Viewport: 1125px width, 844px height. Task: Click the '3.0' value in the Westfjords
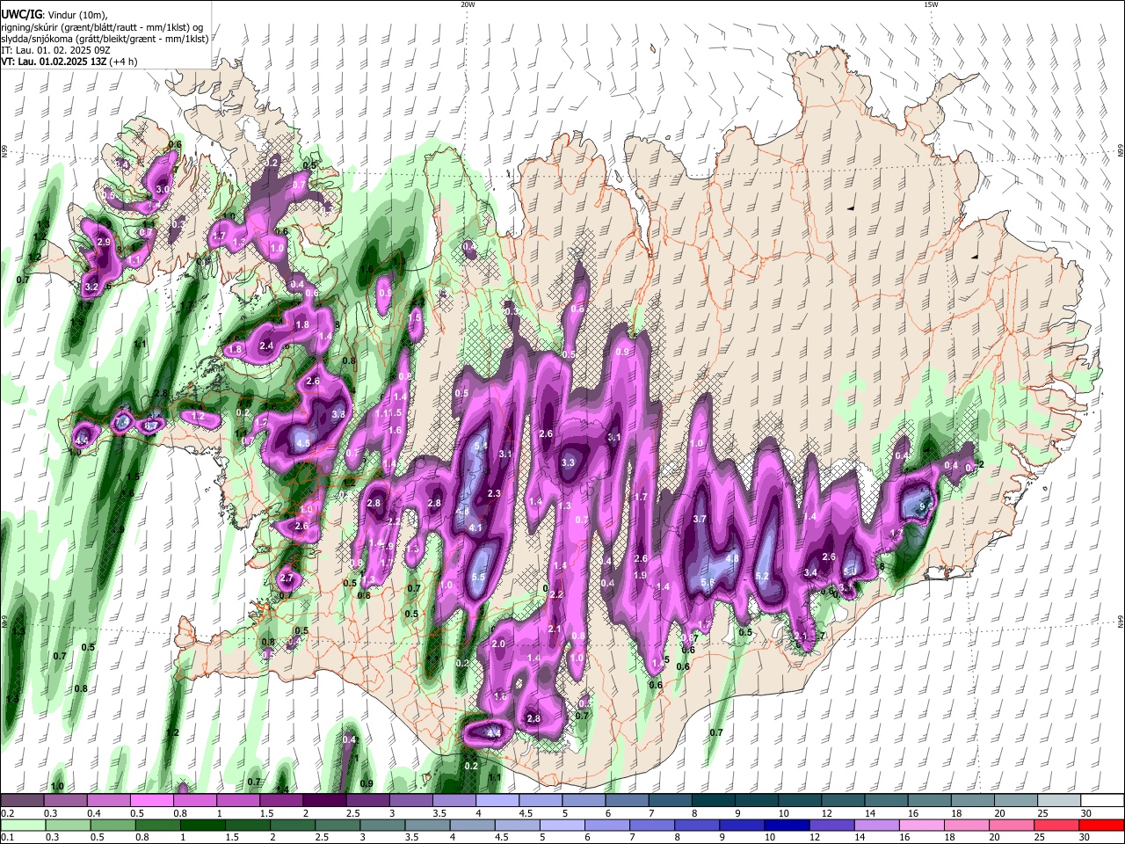click(x=163, y=189)
